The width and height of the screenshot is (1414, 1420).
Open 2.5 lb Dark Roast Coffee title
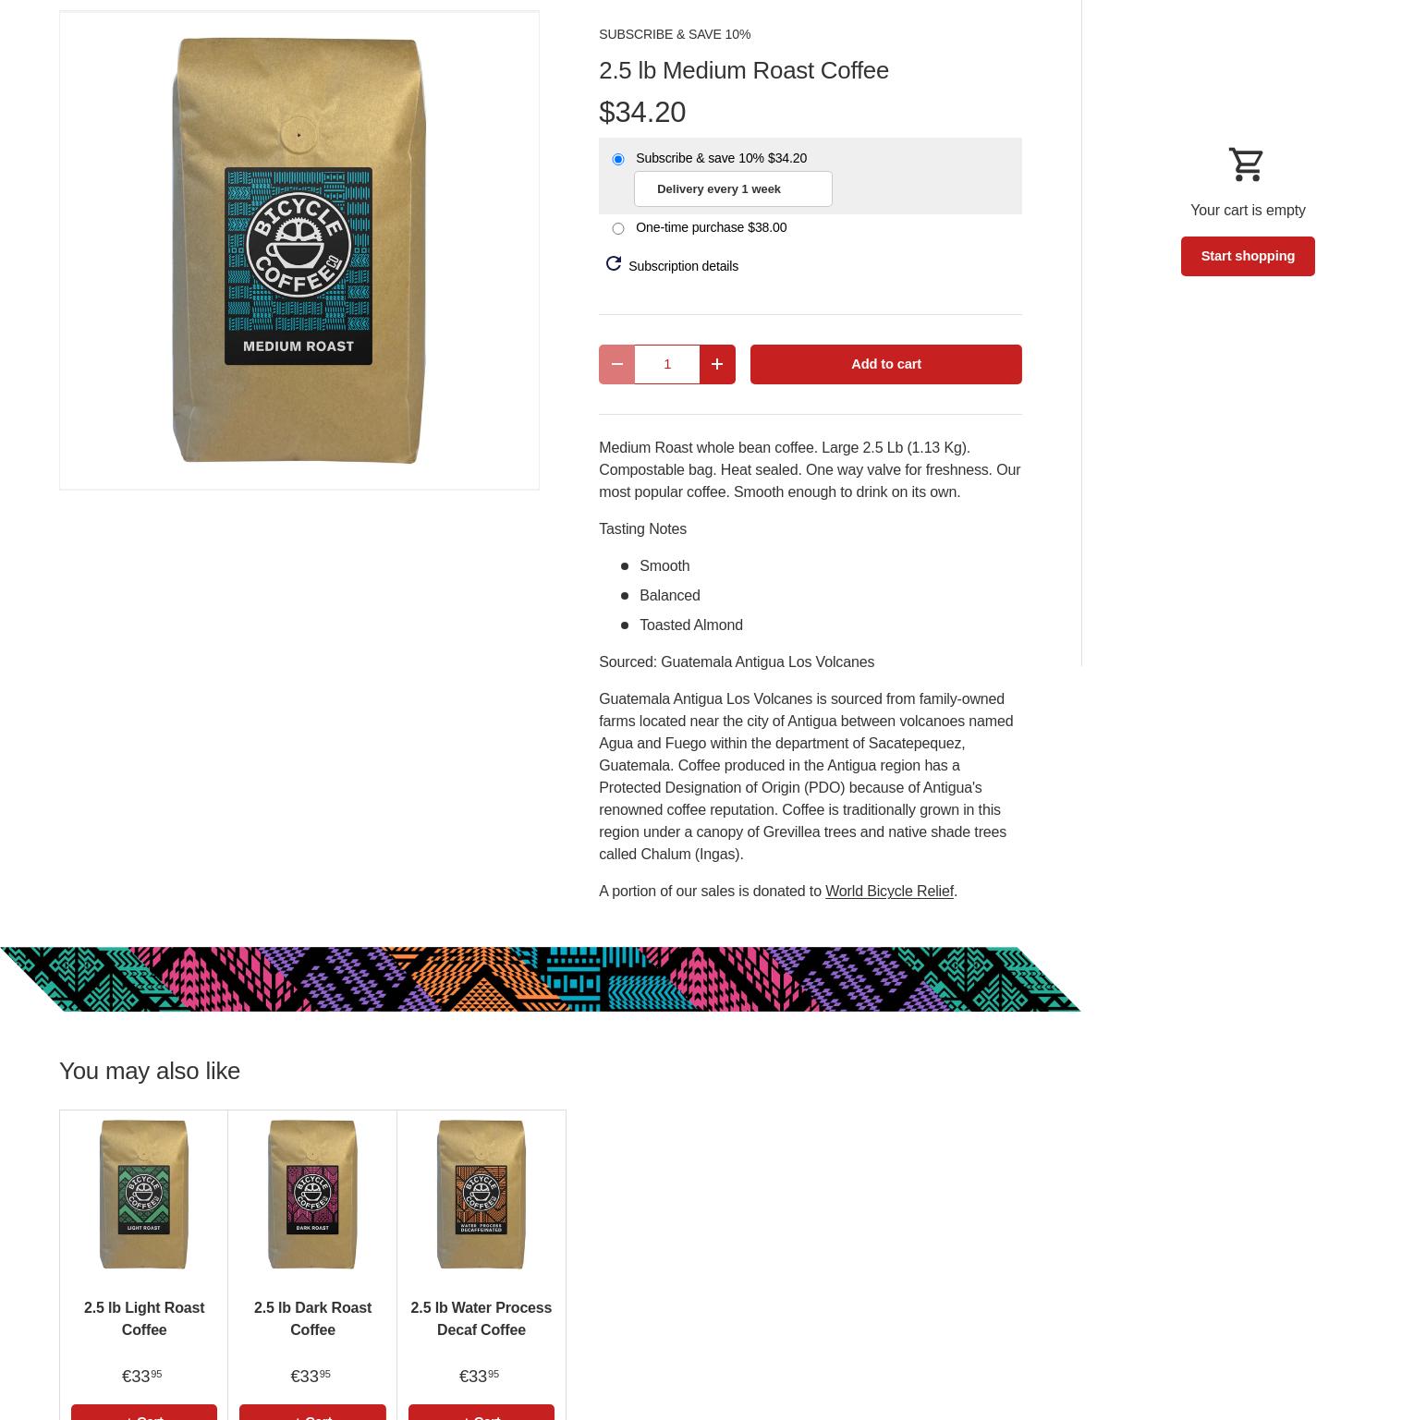tap(312, 1318)
